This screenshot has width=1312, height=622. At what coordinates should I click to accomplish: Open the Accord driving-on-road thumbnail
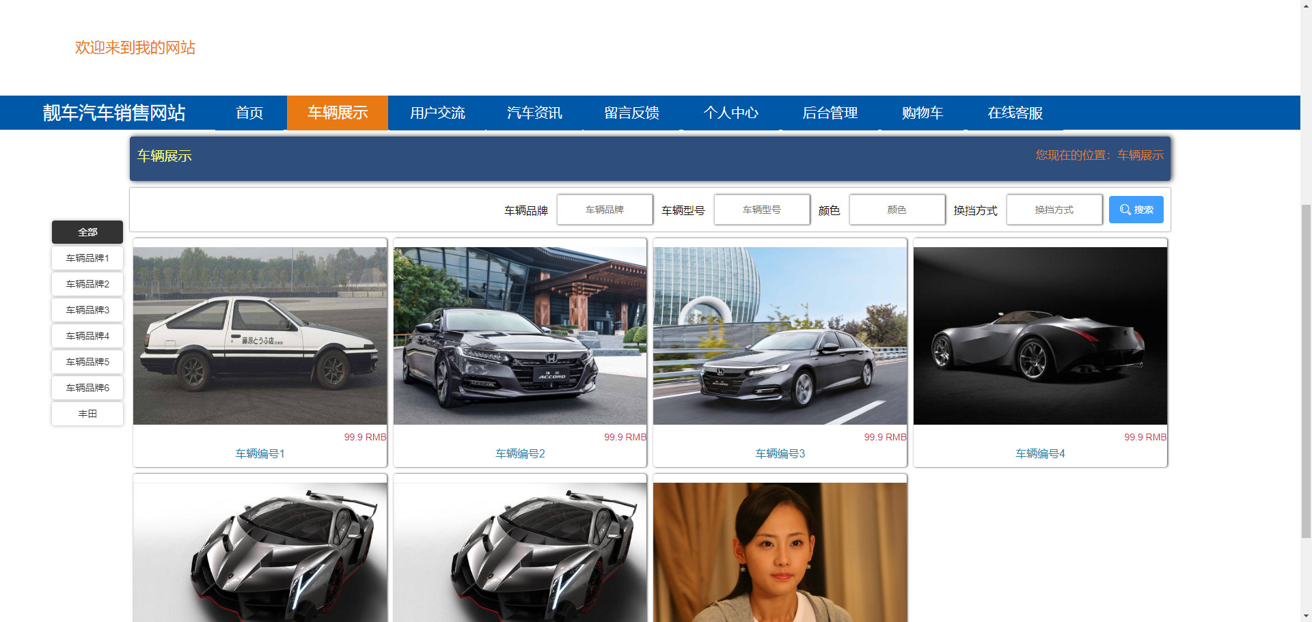tap(780, 336)
